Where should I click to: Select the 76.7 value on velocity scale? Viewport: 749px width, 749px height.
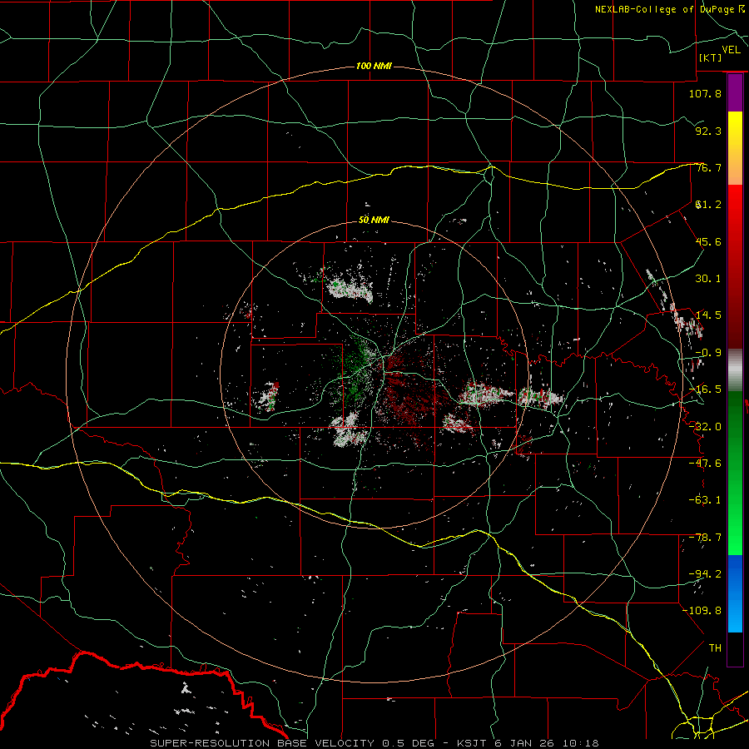[708, 167]
